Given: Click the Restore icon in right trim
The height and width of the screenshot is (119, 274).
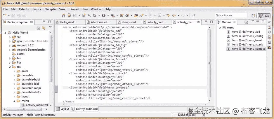Looking at the screenshot, I should 269,22.
